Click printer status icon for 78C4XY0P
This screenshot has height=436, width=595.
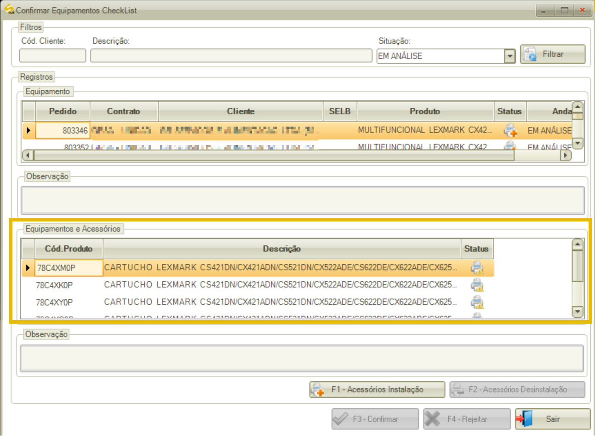tap(477, 302)
